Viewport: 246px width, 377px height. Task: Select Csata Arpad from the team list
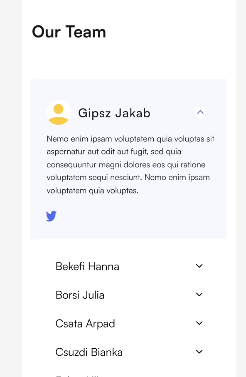coord(85,323)
